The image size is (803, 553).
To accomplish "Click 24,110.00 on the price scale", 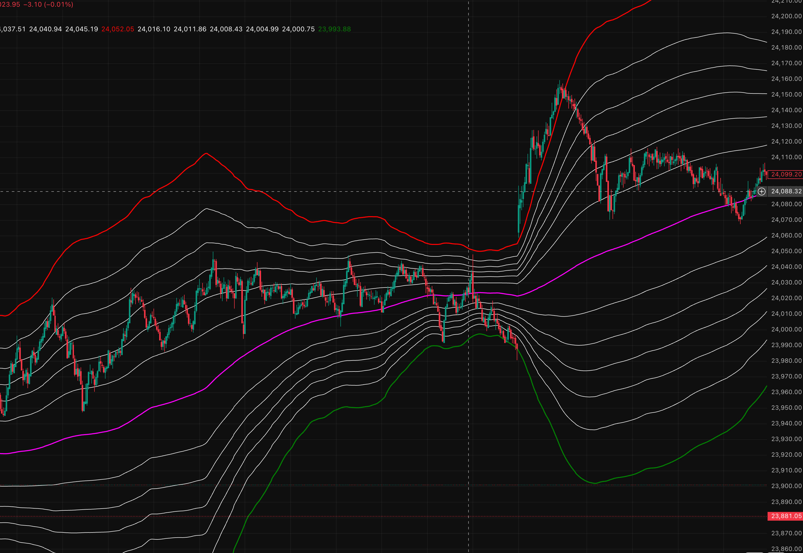I will (x=786, y=157).
